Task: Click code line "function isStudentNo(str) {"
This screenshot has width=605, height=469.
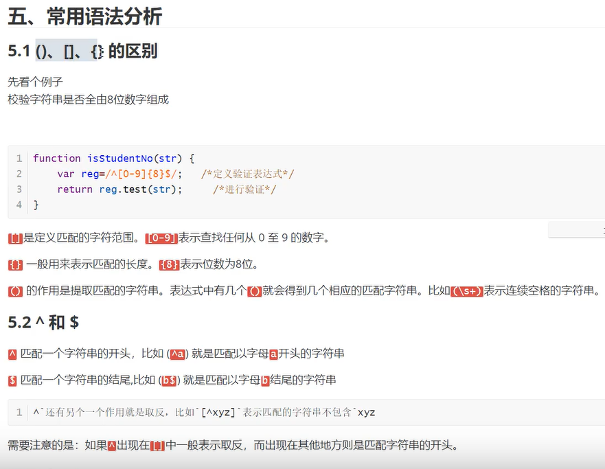Action: pos(114,158)
